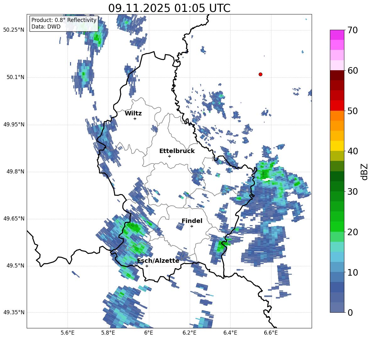
Task: Click the teal colorbar swatch near 17
Action: pos(337,247)
